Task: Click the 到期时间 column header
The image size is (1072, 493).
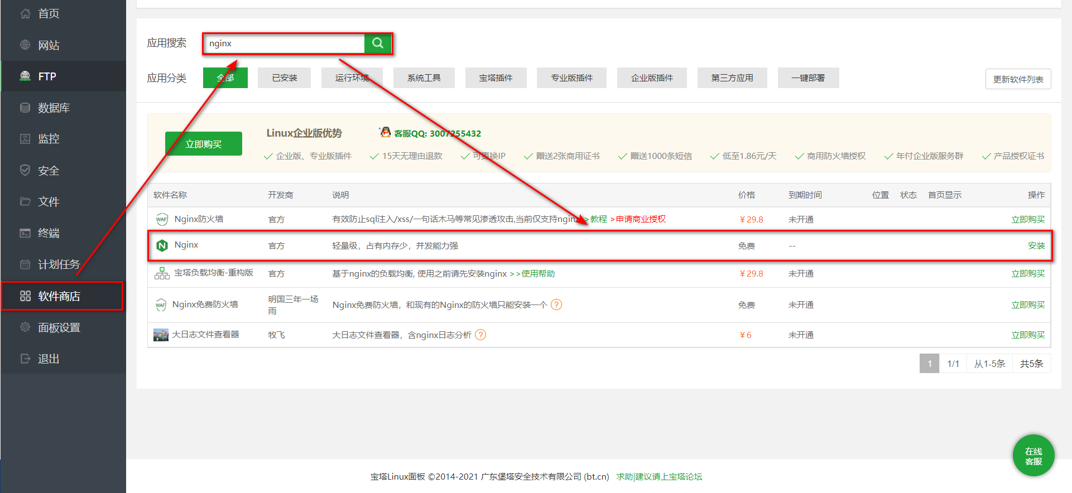Action: pyautogui.click(x=805, y=195)
